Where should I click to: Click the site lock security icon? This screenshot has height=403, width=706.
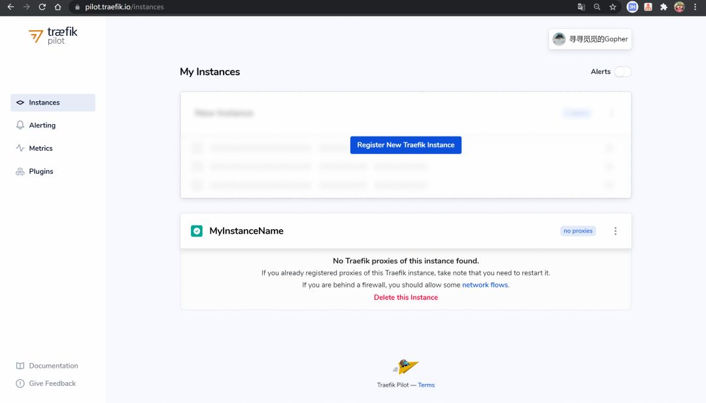coord(77,7)
